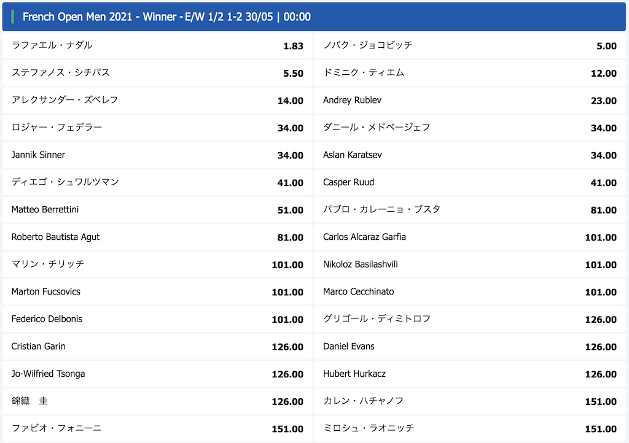Image resolution: width=629 pixels, height=443 pixels.
Task: Click パブロ・カレーニョ・ブスタ 81.00 selection
Action: (470, 209)
